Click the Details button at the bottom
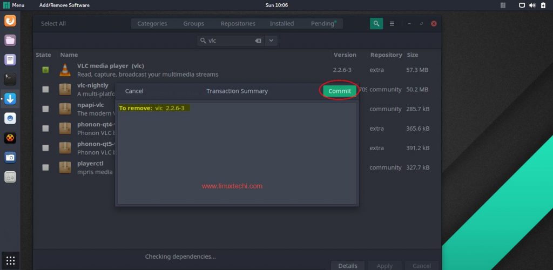The height and width of the screenshot is (270, 553). pos(348,266)
